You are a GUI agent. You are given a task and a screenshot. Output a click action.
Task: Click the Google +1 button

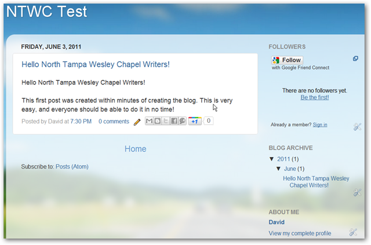pyautogui.click(x=195, y=121)
